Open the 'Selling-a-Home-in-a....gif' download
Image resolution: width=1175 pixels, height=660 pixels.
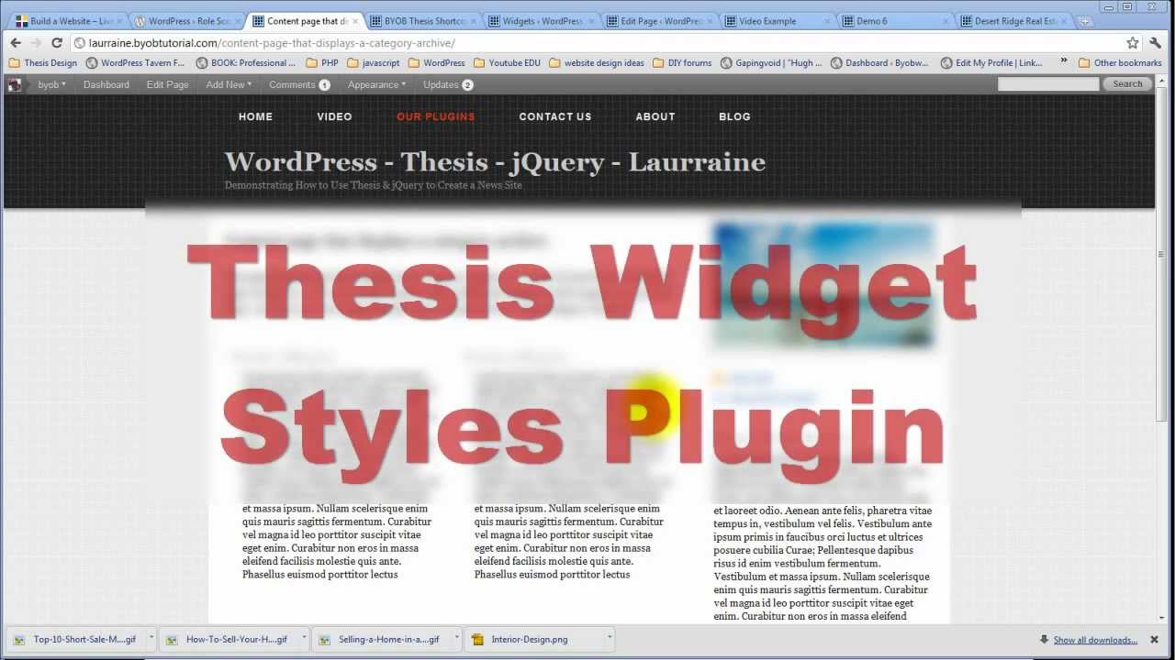click(x=378, y=640)
